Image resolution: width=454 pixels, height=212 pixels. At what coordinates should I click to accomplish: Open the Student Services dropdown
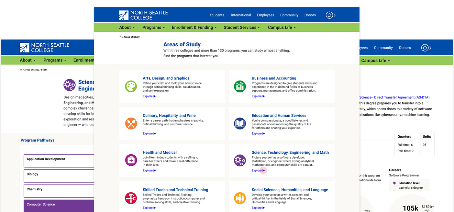242,28
